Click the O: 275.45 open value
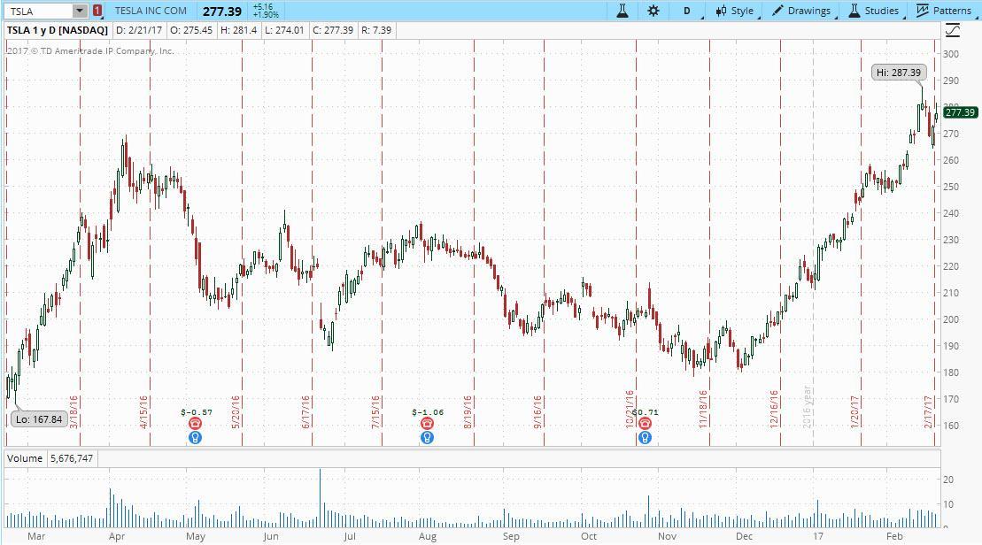Screen dimensions: 982x545 click(x=191, y=30)
